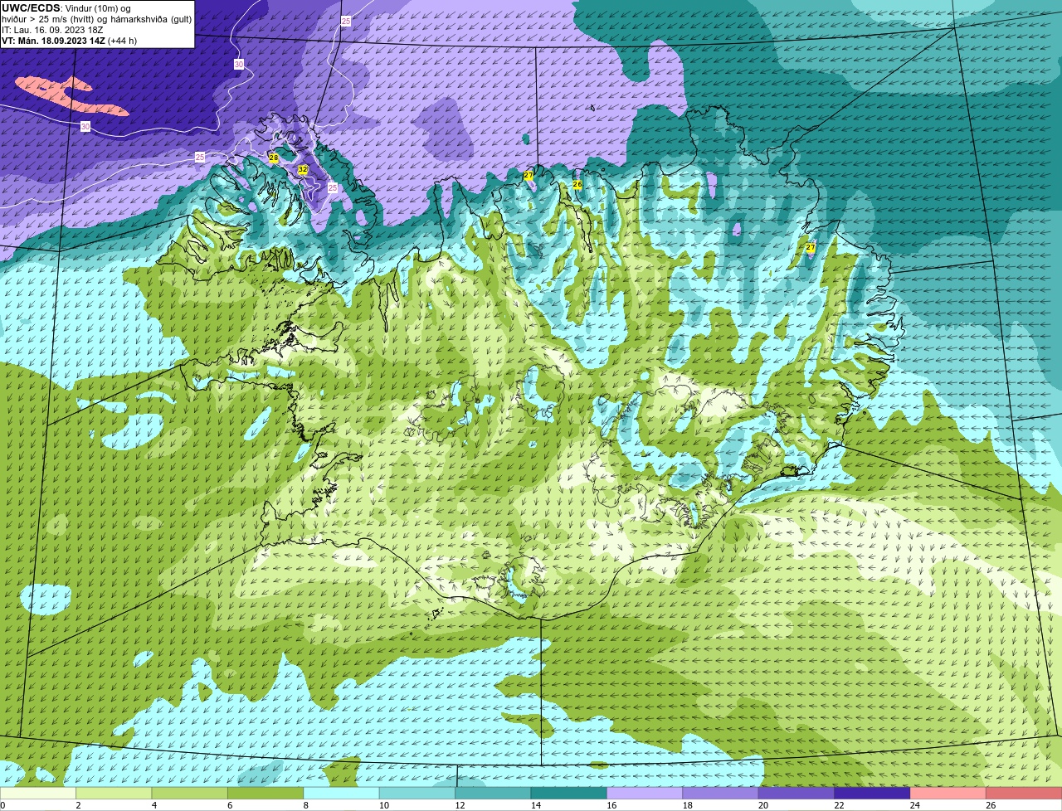This screenshot has width=1062, height=811.
Task: Click the 12–14 m/s teal legend swatch
Action: point(494,794)
